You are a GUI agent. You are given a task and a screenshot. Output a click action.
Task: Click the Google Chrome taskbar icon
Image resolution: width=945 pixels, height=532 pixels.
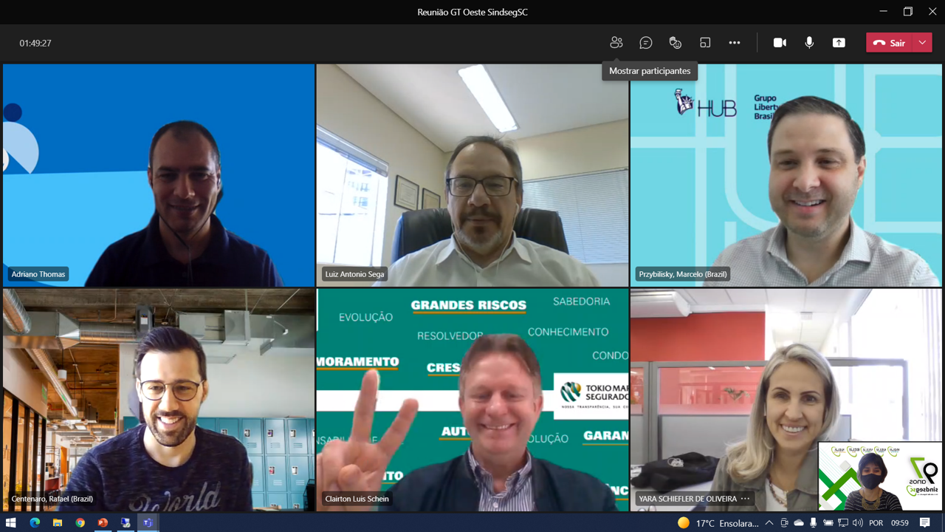tap(80, 523)
